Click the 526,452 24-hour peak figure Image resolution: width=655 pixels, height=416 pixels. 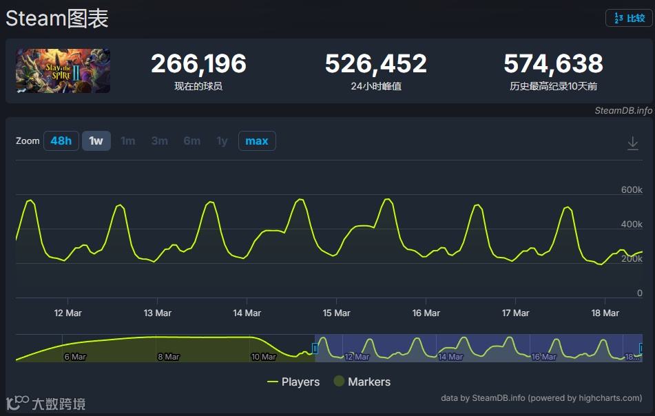point(376,63)
